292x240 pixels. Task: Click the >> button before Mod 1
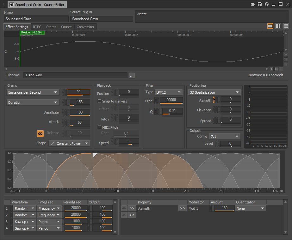[x=182, y=208]
